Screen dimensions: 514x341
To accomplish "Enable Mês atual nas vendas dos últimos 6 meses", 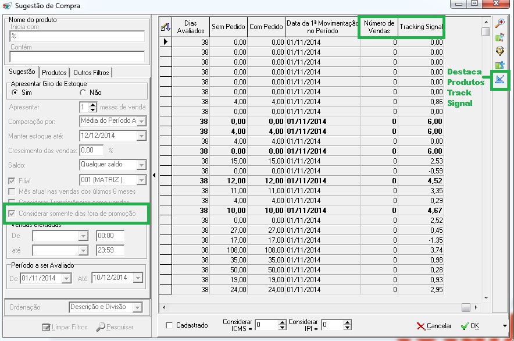I will pos(12,191).
